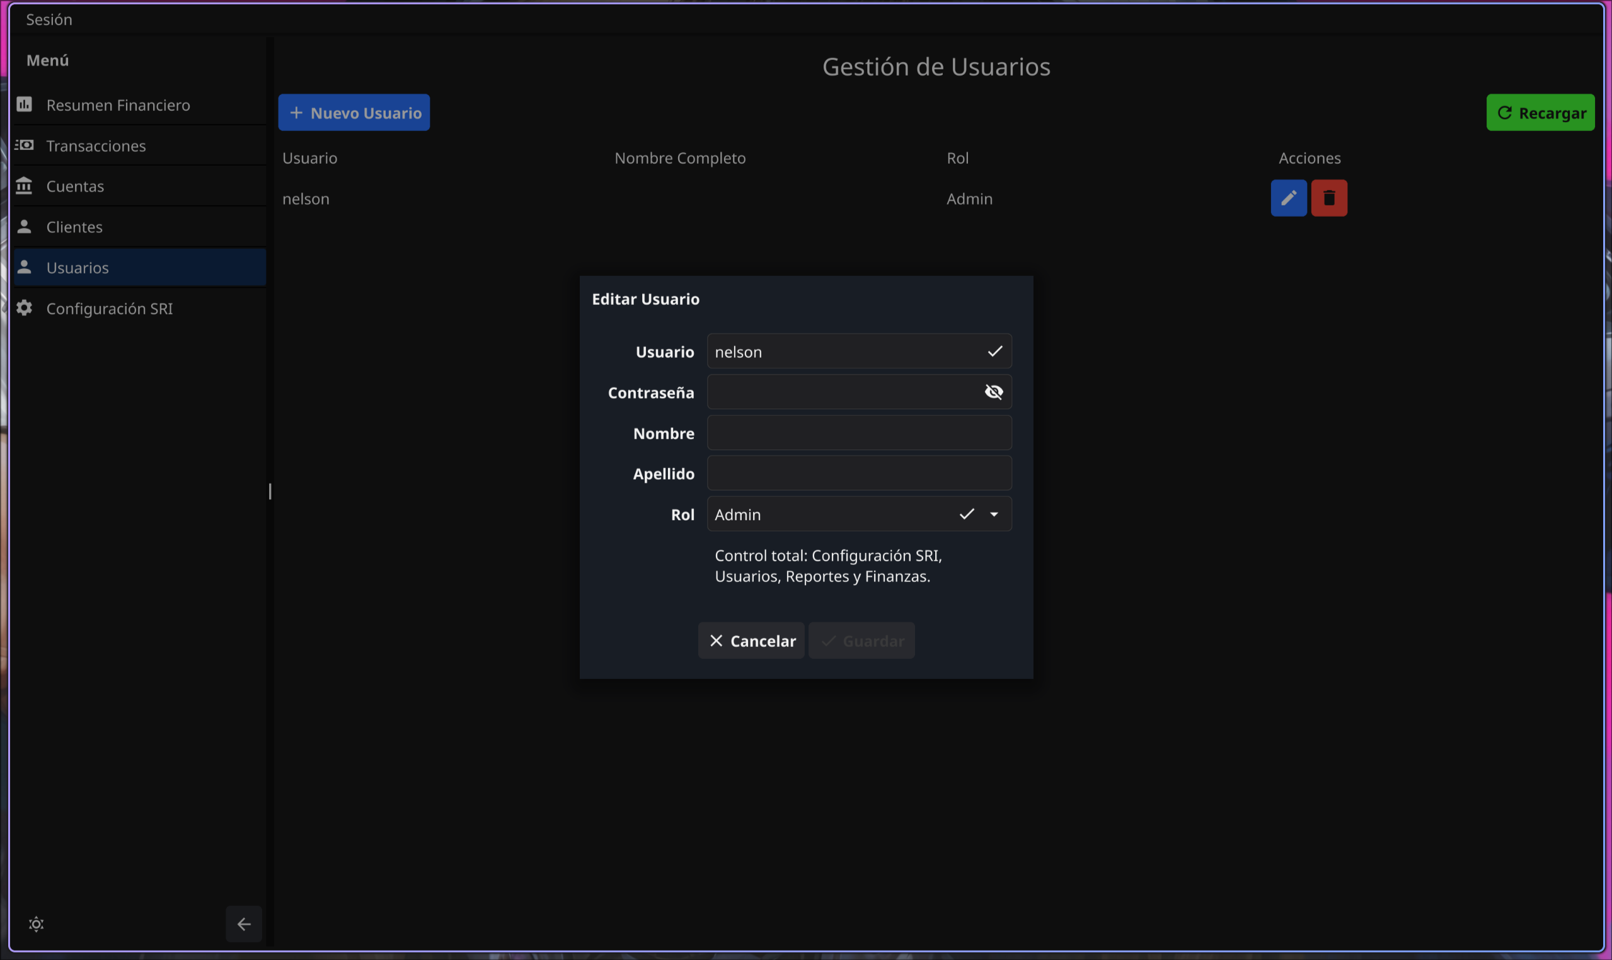
Task: Select Clientes in the sidebar menu
Action: tap(74, 227)
